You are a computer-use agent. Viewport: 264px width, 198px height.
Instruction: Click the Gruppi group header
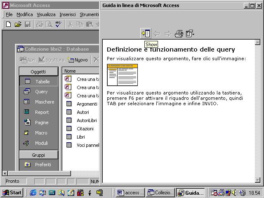(38, 155)
